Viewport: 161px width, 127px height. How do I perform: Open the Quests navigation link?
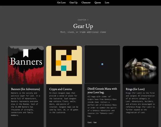[98, 3]
